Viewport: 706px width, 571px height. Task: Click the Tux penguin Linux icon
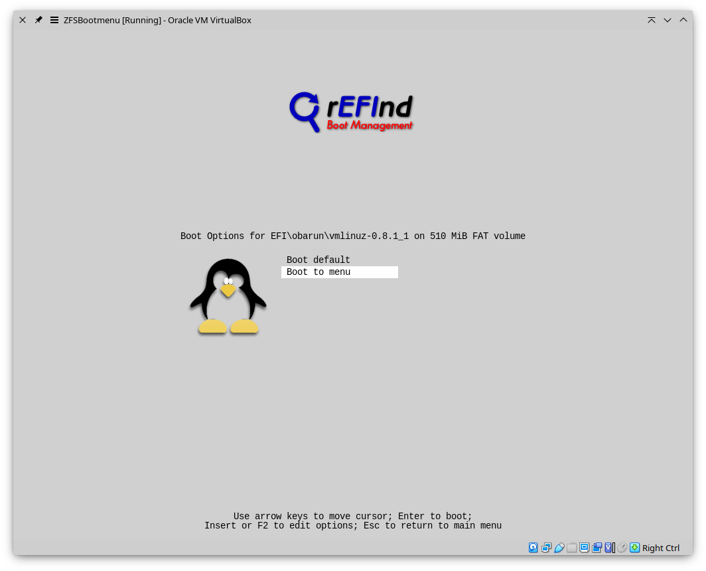click(228, 297)
